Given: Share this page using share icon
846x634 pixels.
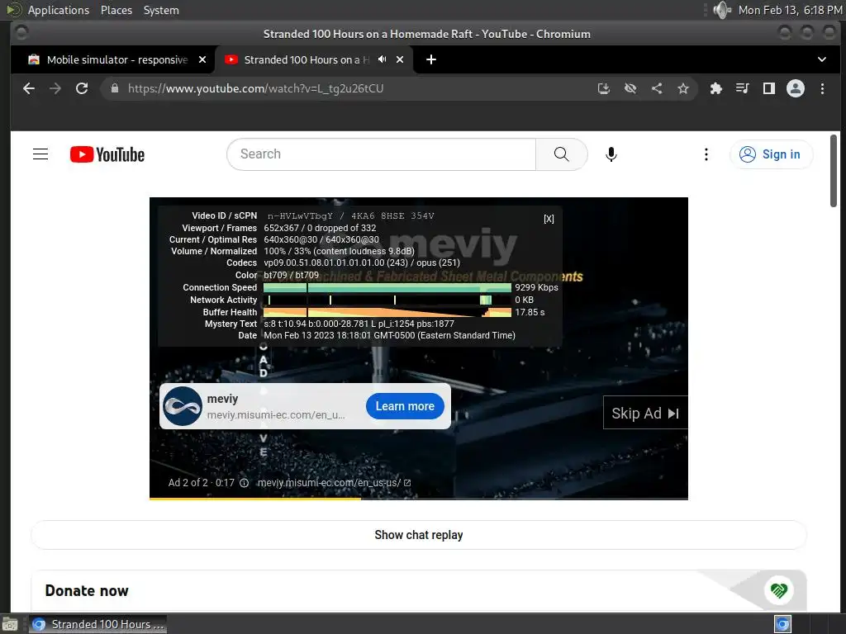Looking at the screenshot, I should (657, 88).
